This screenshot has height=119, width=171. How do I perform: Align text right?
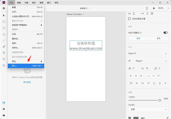141,76
